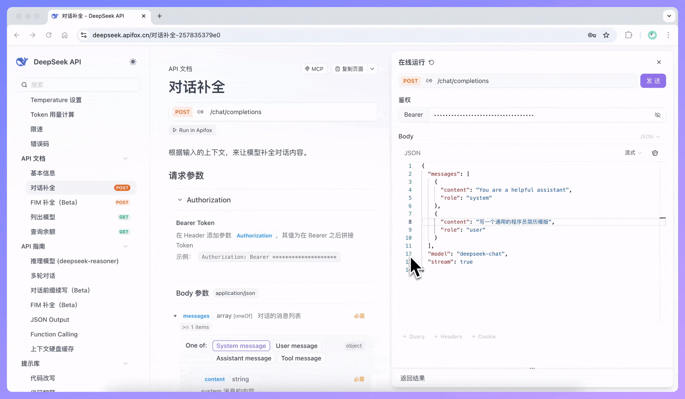Image resolution: width=685 pixels, height=399 pixels.
Task: Click the clear-body basket icon above JSON editor
Action: point(655,153)
